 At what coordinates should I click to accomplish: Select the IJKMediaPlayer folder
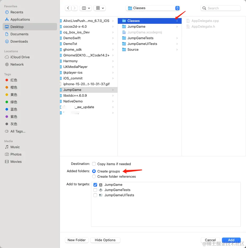(89, 67)
